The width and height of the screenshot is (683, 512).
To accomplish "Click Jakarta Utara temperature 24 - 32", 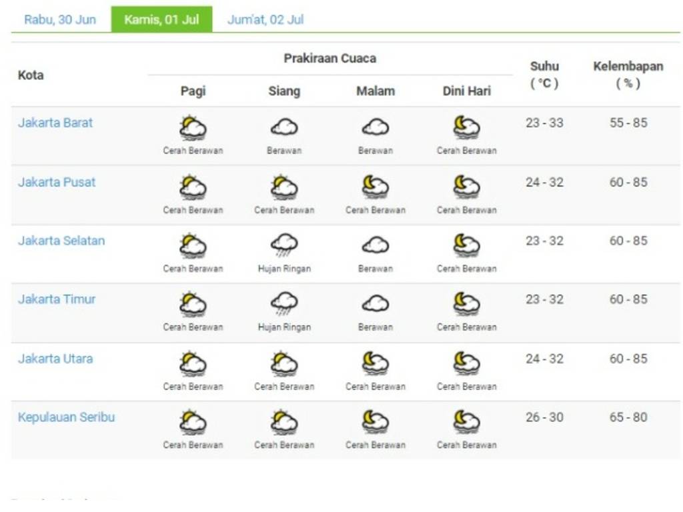I will [x=544, y=359].
